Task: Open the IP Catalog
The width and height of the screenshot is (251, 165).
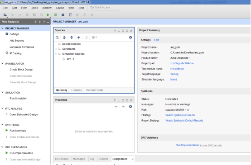Action: coord(15,53)
